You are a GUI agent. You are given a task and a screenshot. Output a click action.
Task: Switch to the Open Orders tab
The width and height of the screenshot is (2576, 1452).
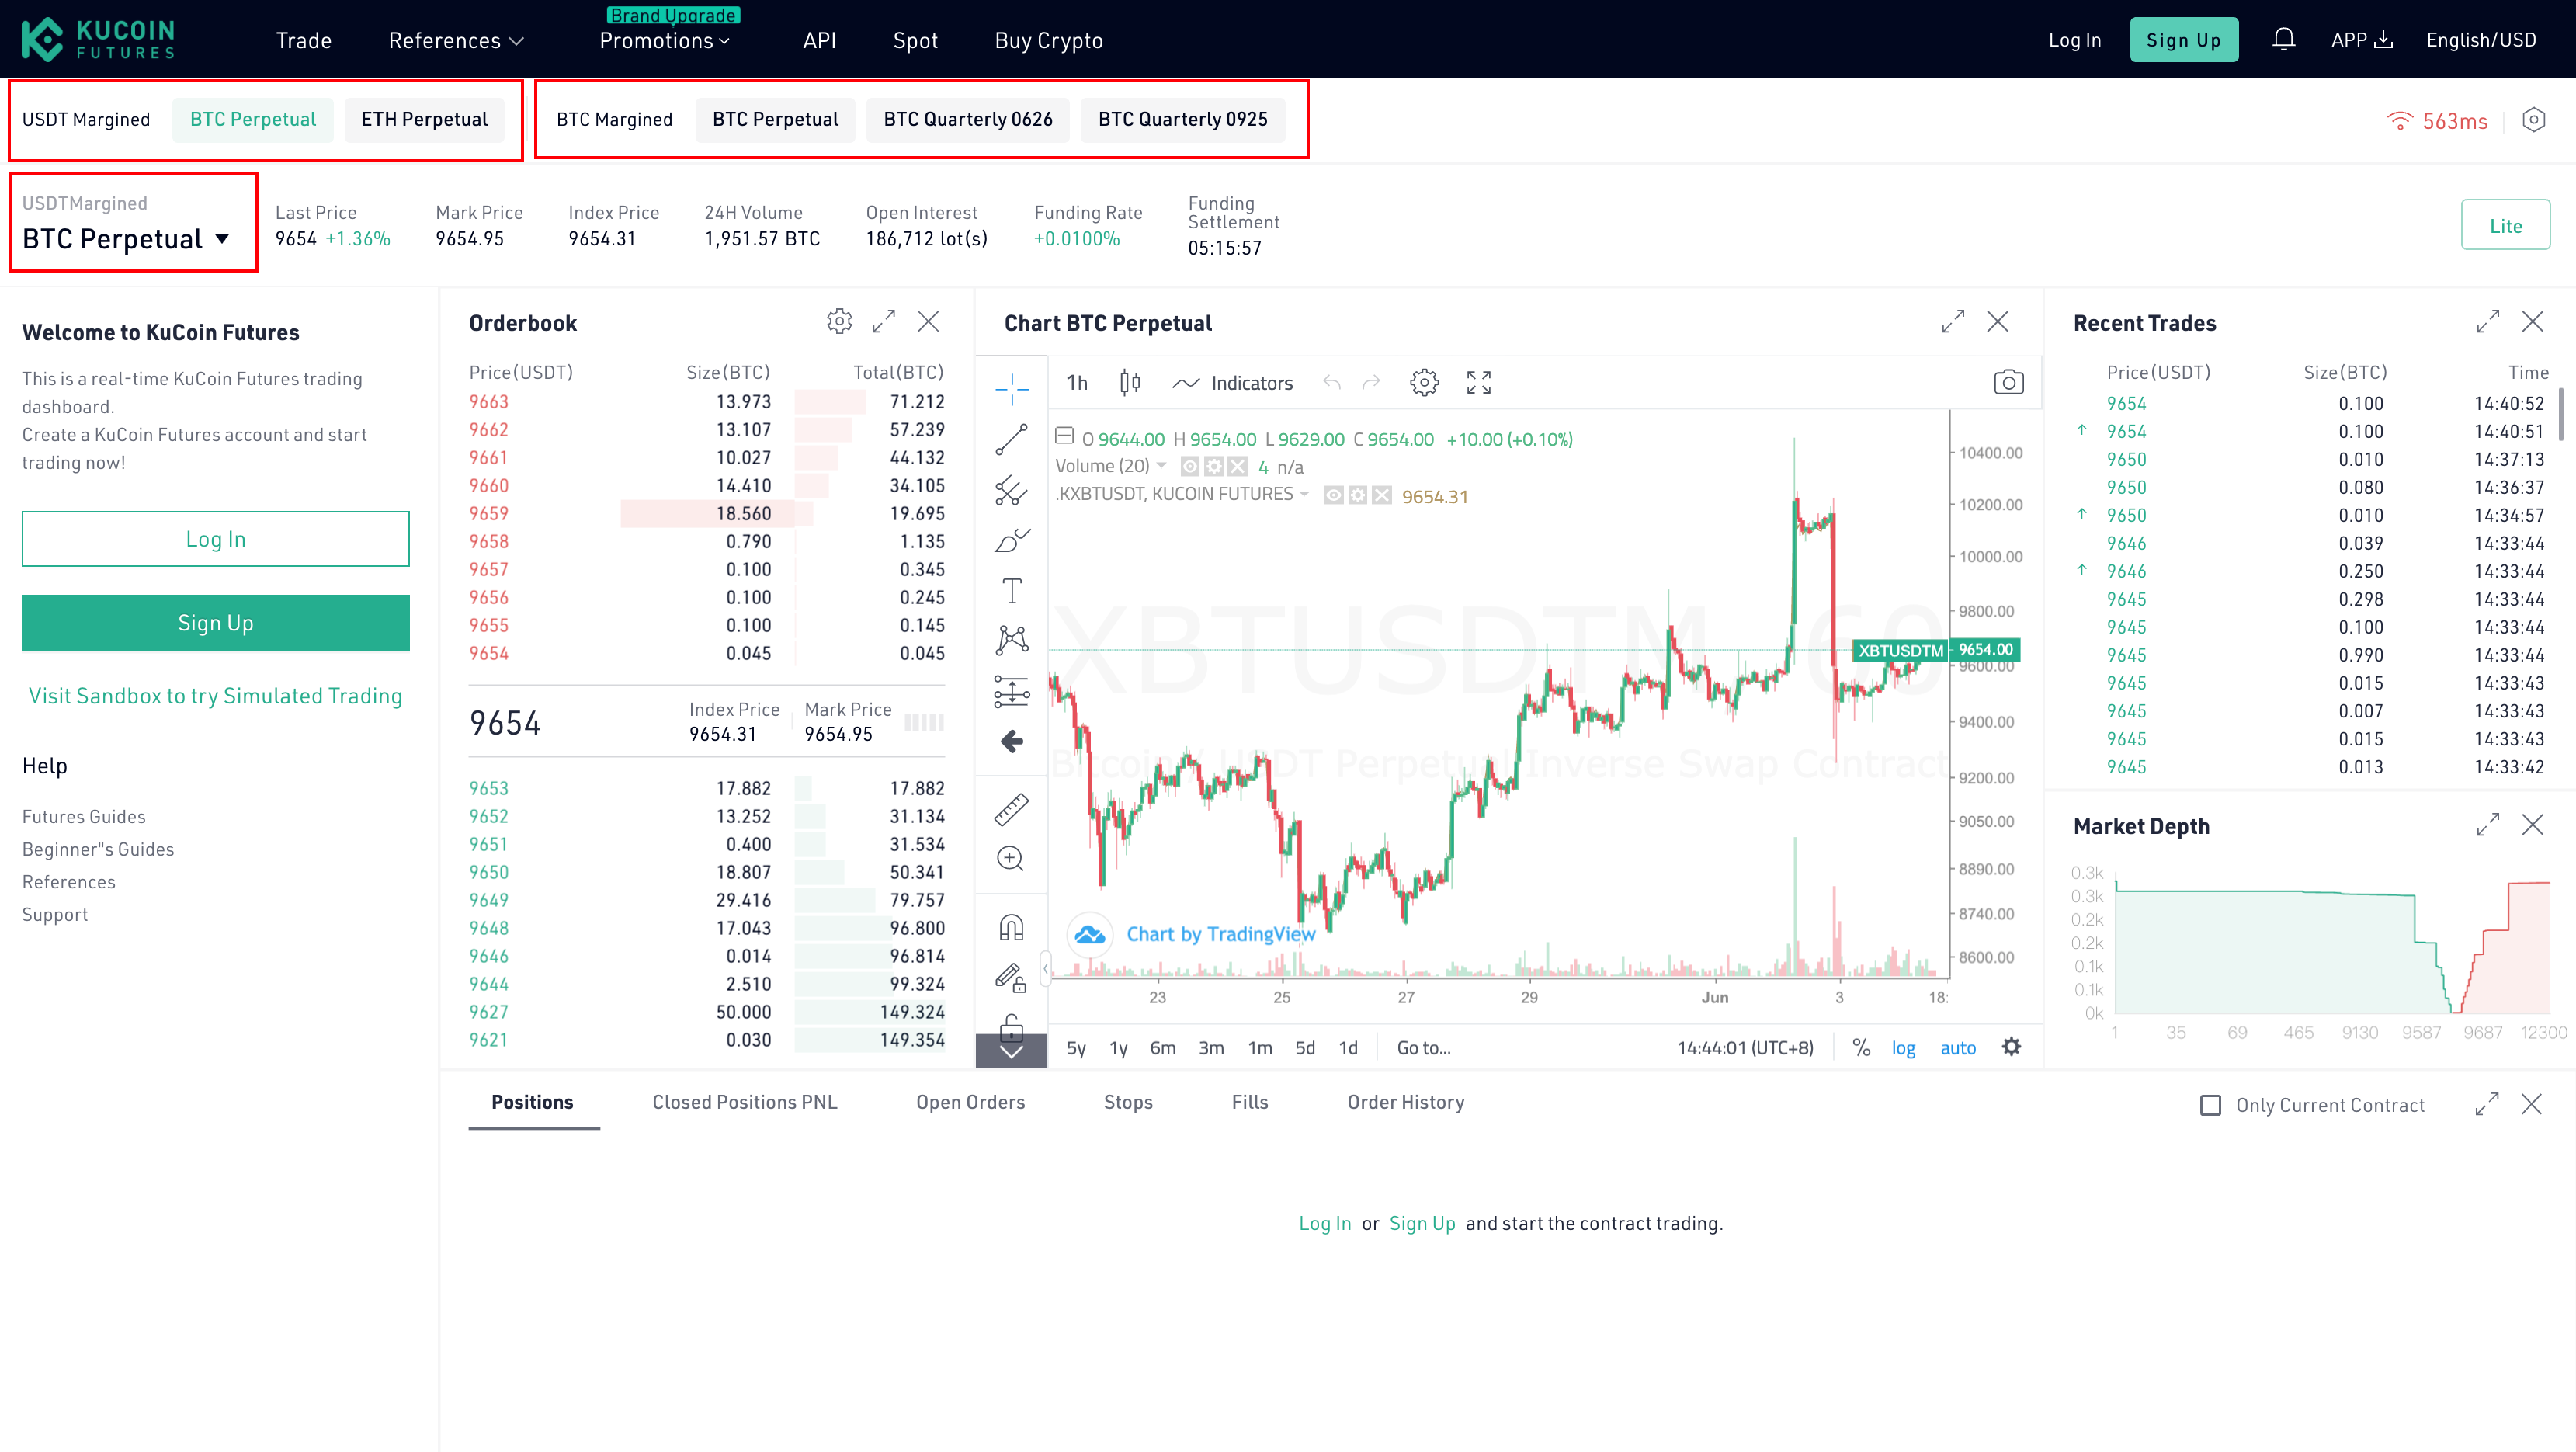[x=970, y=1102]
